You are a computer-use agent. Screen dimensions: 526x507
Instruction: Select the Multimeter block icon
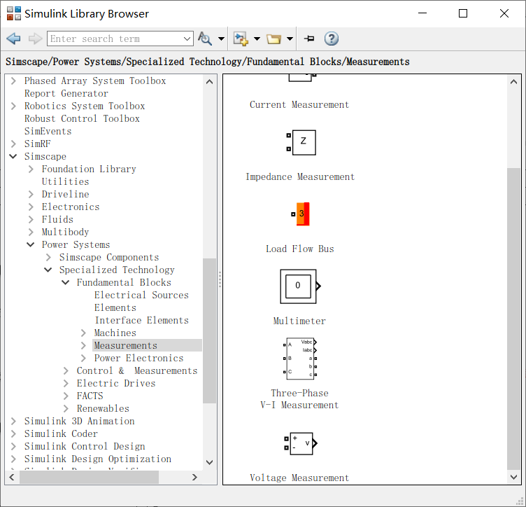point(300,286)
